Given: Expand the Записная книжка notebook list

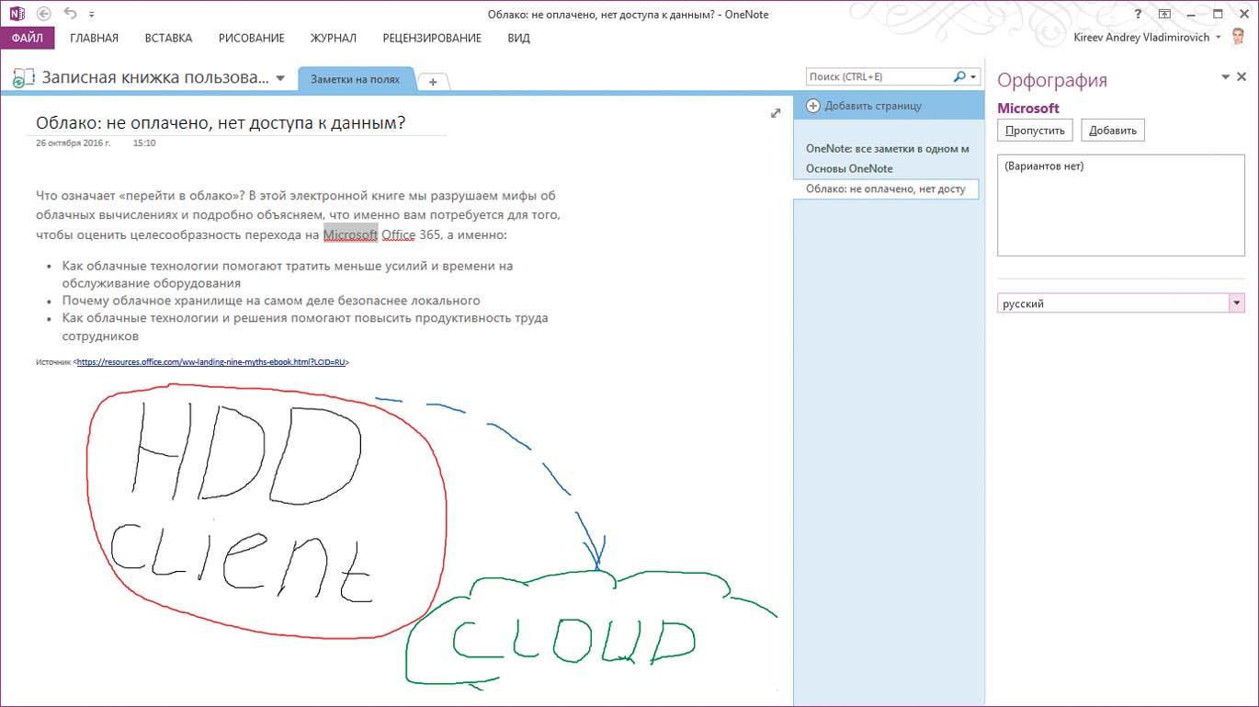Looking at the screenshot, I should tap(280, 78).
